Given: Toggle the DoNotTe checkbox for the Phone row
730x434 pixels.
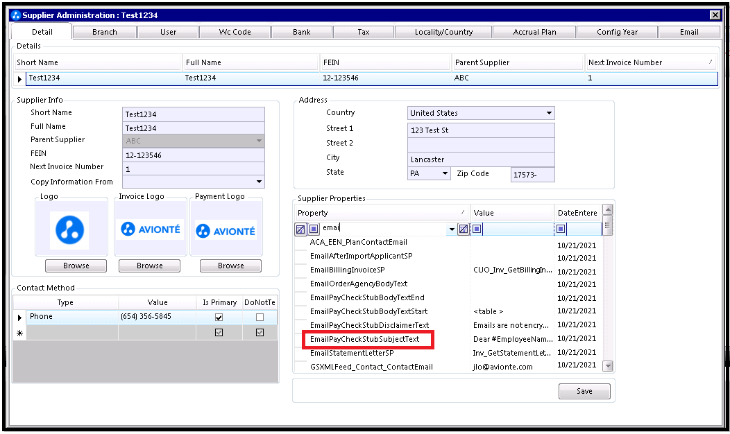Looking at the screenshot, I should point(260,318).
